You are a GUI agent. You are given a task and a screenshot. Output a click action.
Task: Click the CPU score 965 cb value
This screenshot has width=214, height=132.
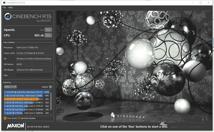[39, 35]
